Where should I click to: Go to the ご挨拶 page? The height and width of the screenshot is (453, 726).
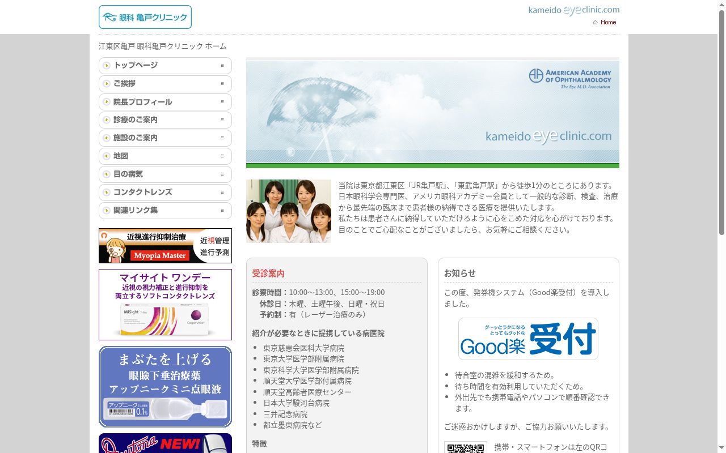coord(165,84)
